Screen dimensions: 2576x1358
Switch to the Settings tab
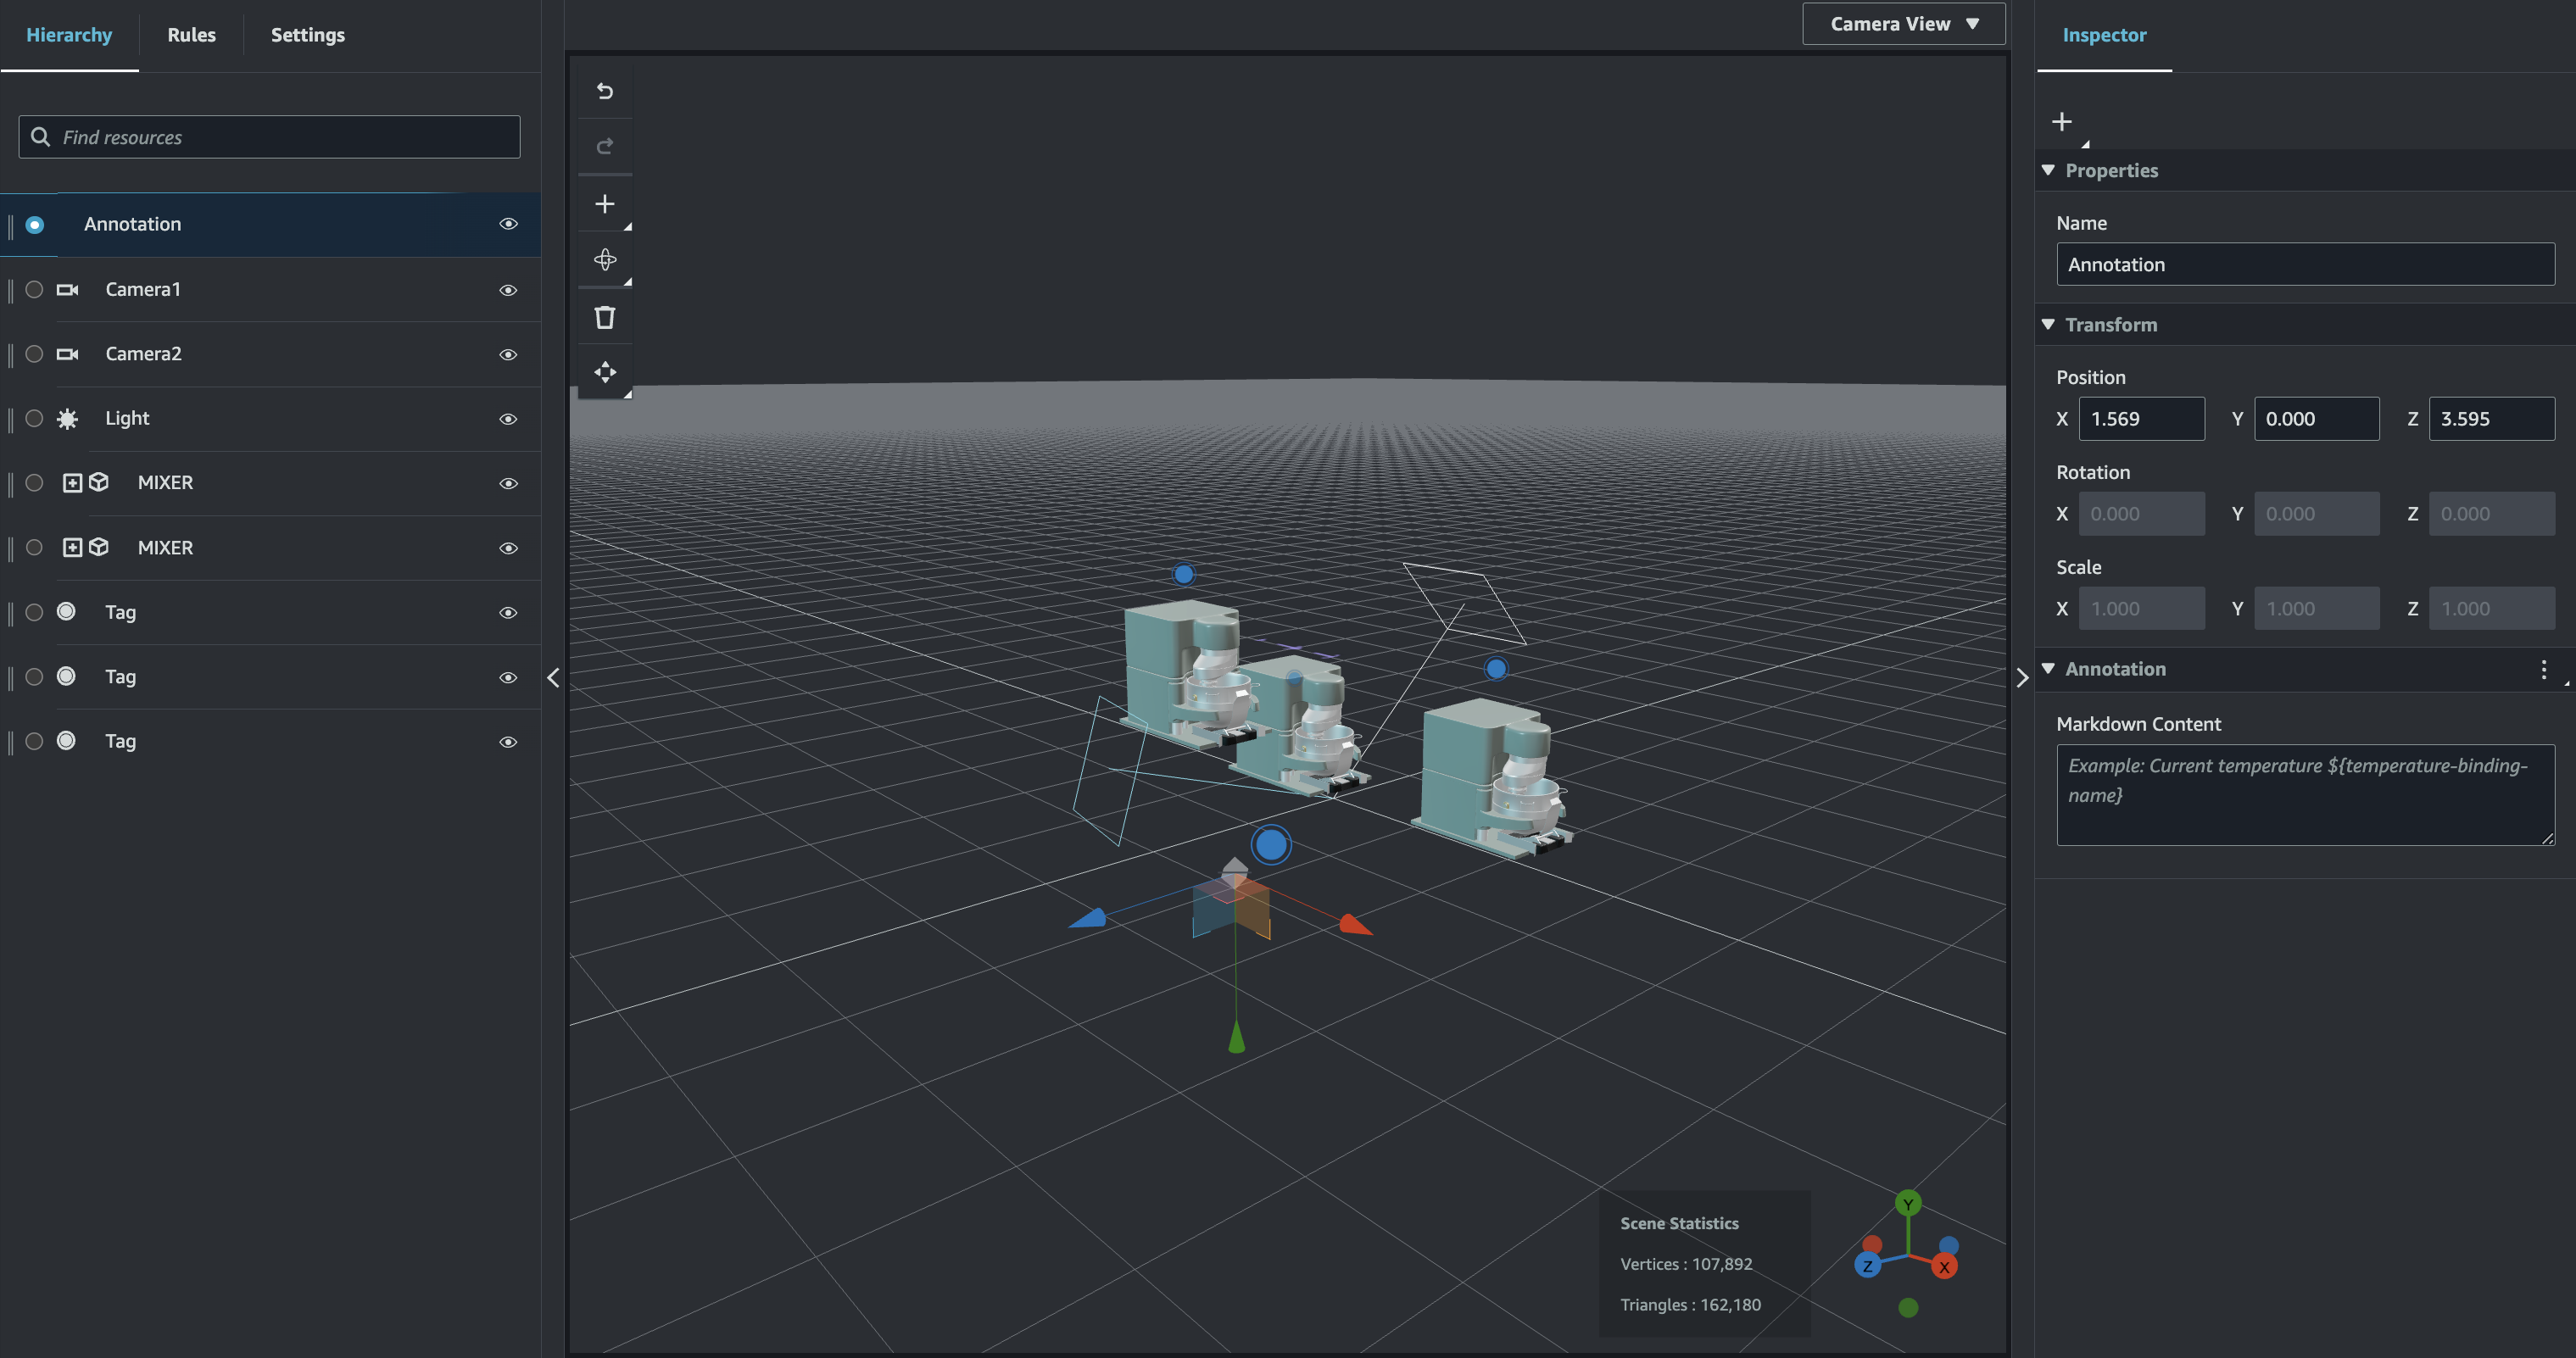point(309,34)
